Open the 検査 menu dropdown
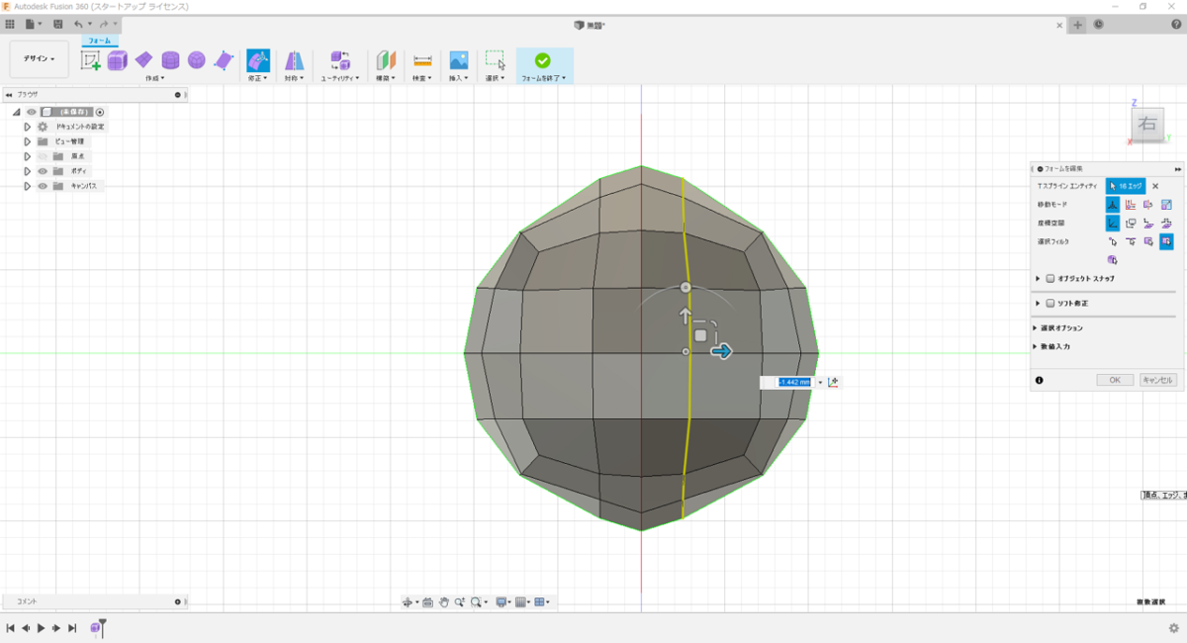This screenshot has width=1187, height=643. (x=422, y=78)
